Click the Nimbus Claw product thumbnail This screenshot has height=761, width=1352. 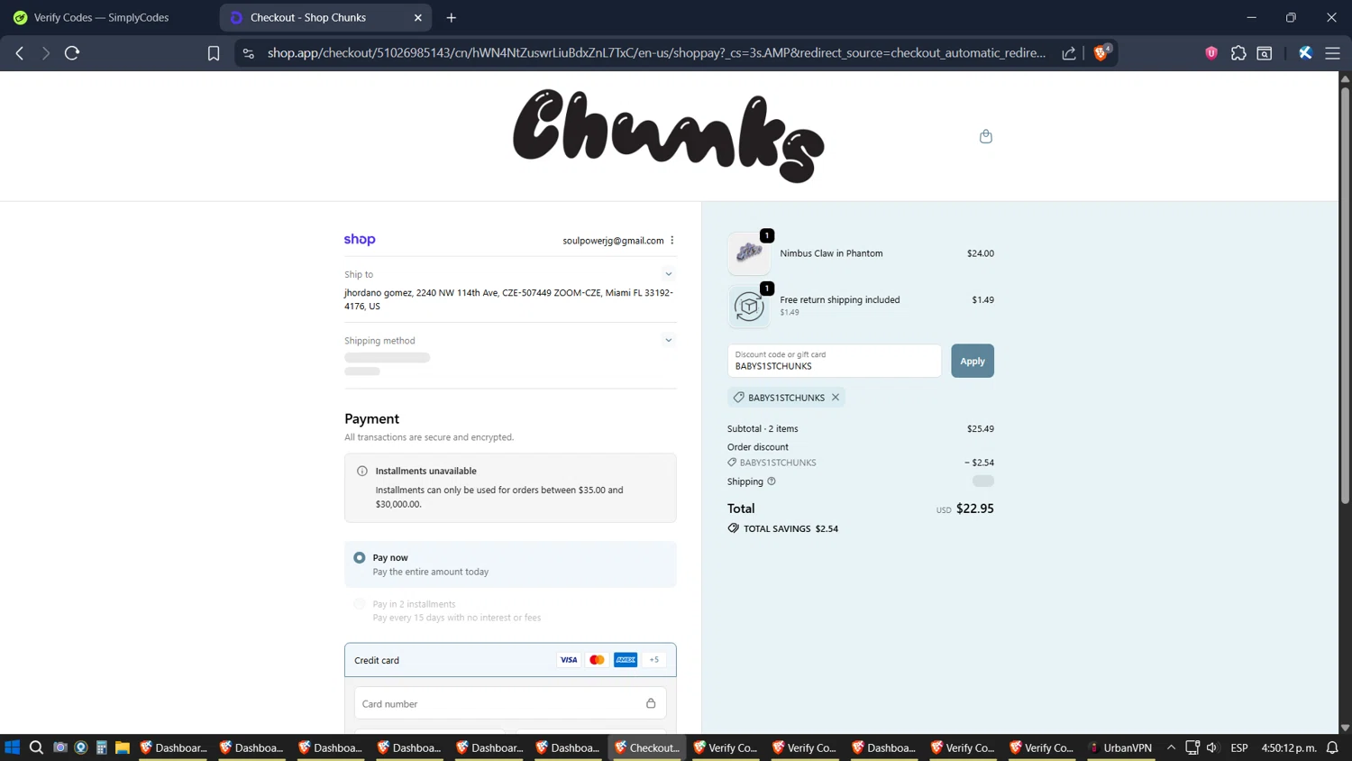(x=749, y=253)
